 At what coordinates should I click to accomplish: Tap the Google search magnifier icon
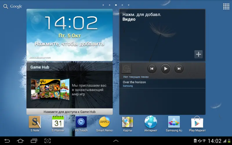pyautogui.click(x=6, y=6)
